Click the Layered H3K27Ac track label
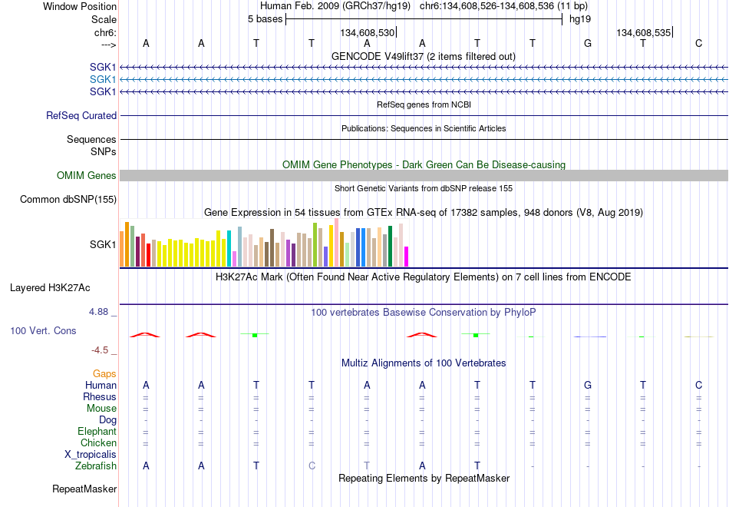Screen dimensions: 729x507 pos(50,288)
